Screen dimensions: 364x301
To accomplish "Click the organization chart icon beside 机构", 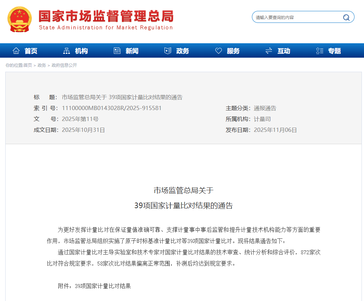I will click(x=66, y=51).
